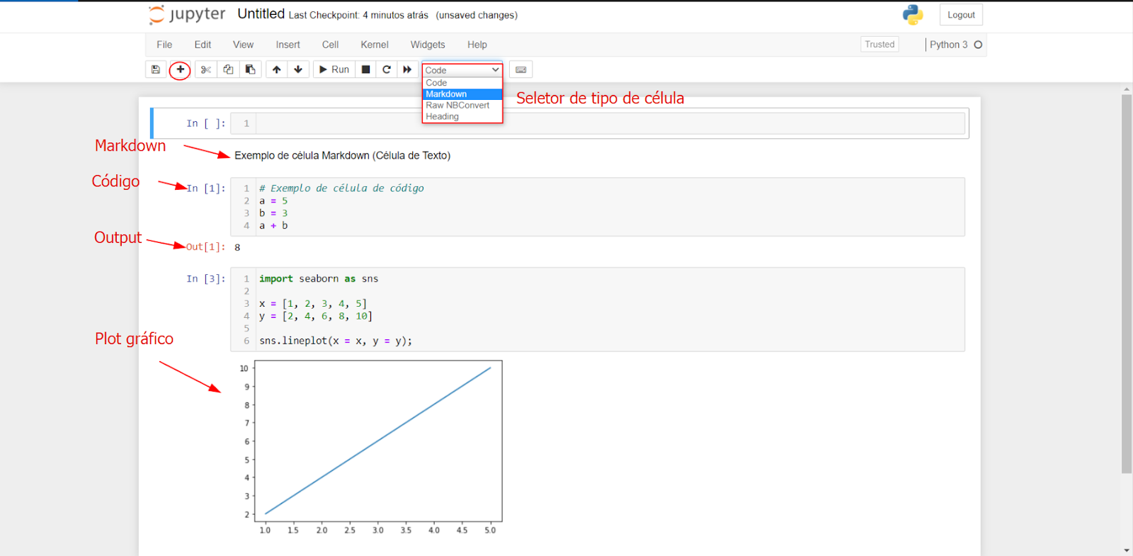Image resolution: width=1133 pixels, height=556 pixels.
Task: Open the Widgets menu
Action: coord(428,45)
